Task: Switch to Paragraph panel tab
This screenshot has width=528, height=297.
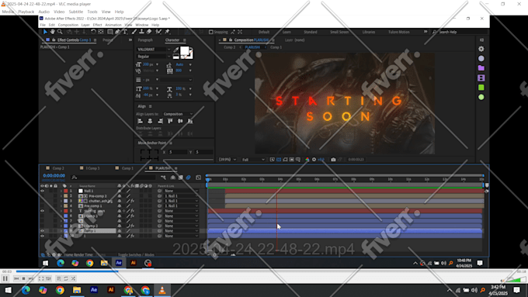Action: click(x=145, y=40)
